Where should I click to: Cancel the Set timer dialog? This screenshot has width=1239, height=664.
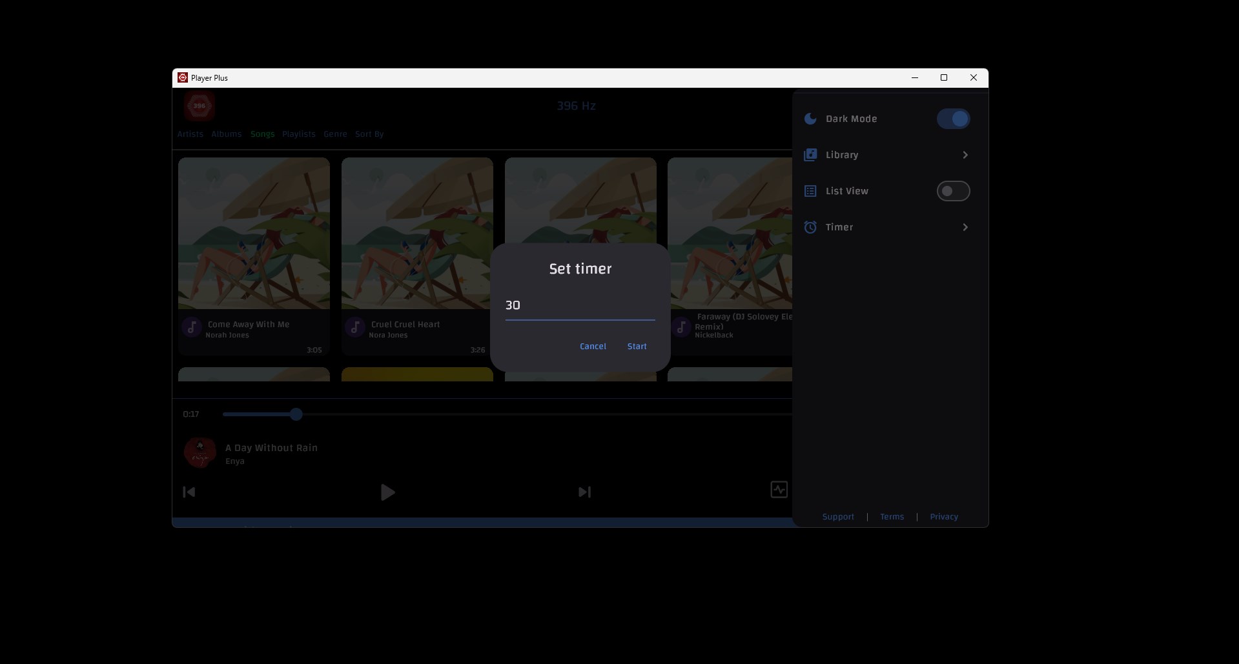(593, 347)
